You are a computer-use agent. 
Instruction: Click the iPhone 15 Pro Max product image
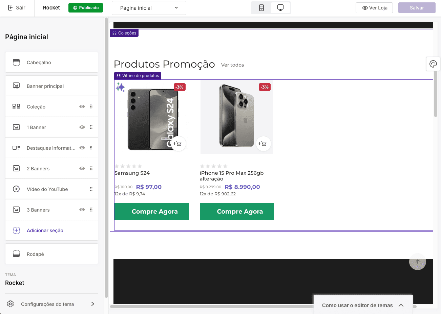point(237,117)
